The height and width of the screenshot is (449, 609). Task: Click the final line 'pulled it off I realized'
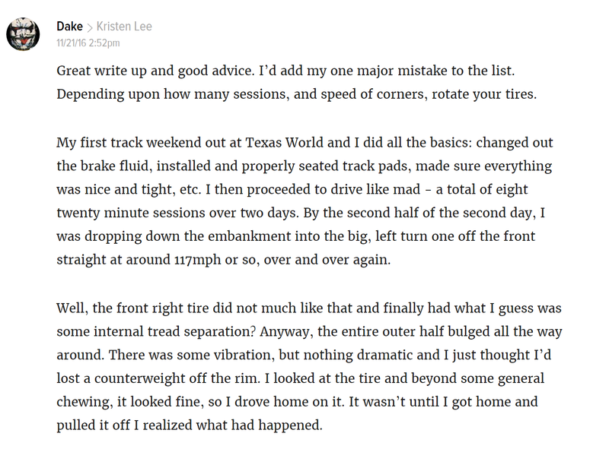[190, 425]
